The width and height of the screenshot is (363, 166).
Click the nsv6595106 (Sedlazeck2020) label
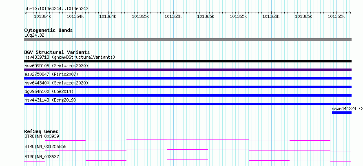(56, 66)
